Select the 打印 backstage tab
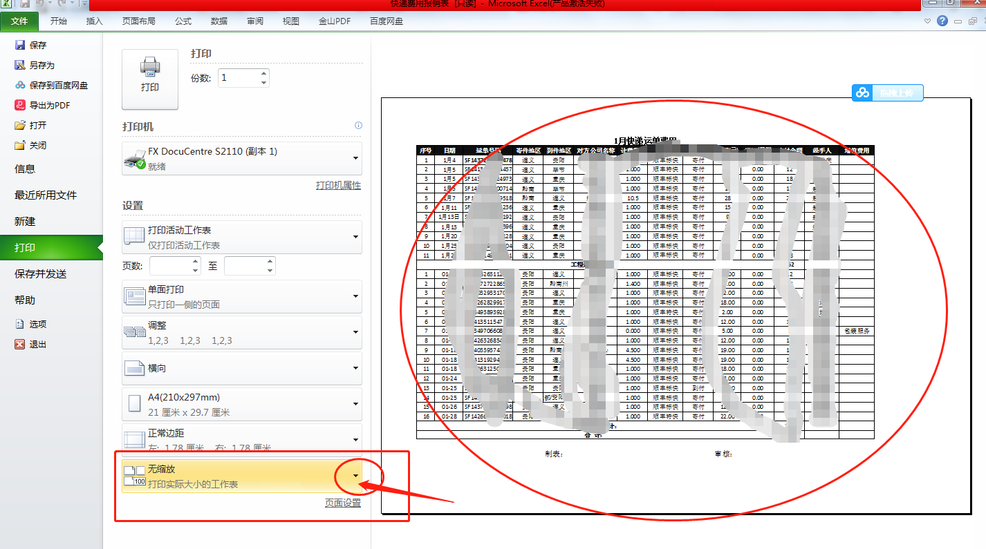Screen dimensions: 986x549 click(x=51, y=248)
